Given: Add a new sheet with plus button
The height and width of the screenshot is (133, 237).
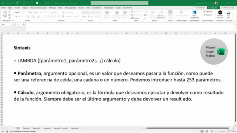Looking at the screenshot, I should click(86, 128).
